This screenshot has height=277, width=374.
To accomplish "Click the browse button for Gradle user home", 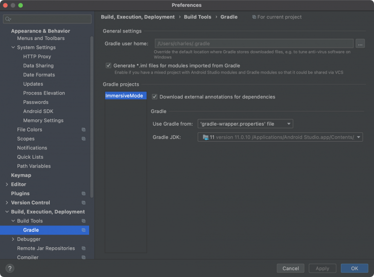I will coord(360,44).
